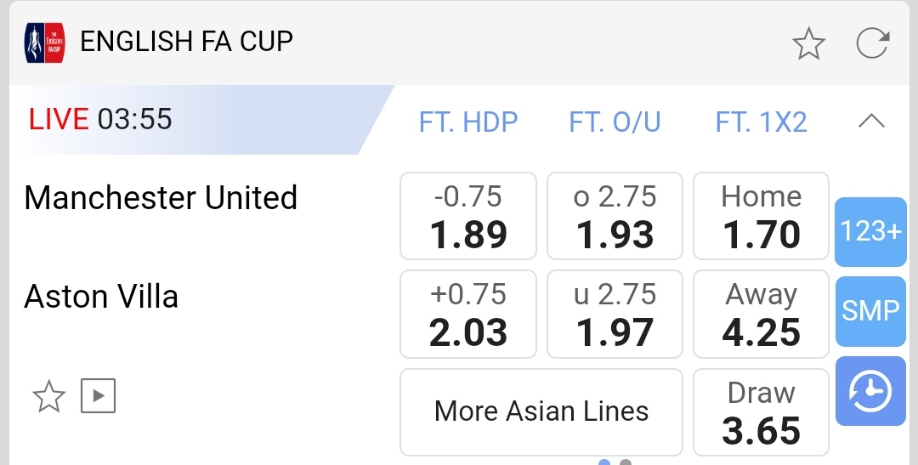The height and width of the screenshot is (465, 918).
Task: Open the SMP same match parlay button
Action: point(870,311)
